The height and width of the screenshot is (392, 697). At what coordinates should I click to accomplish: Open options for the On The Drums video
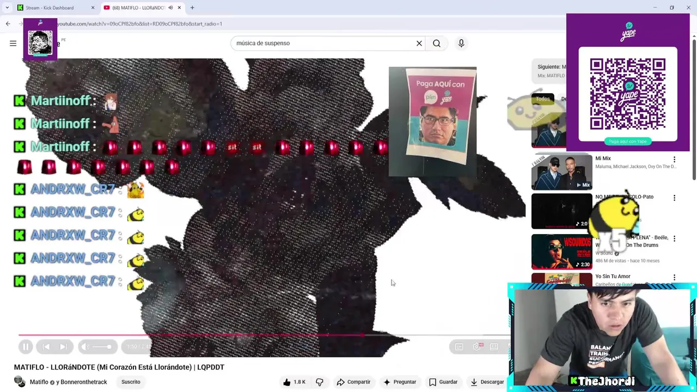674,238
